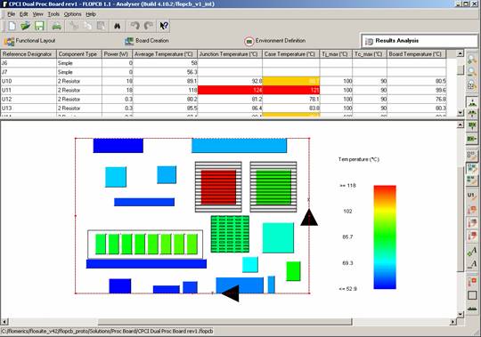This screenshot has width=481, height=337.
Task: Click the context Help arrow icon
Action: coord(164,26)
